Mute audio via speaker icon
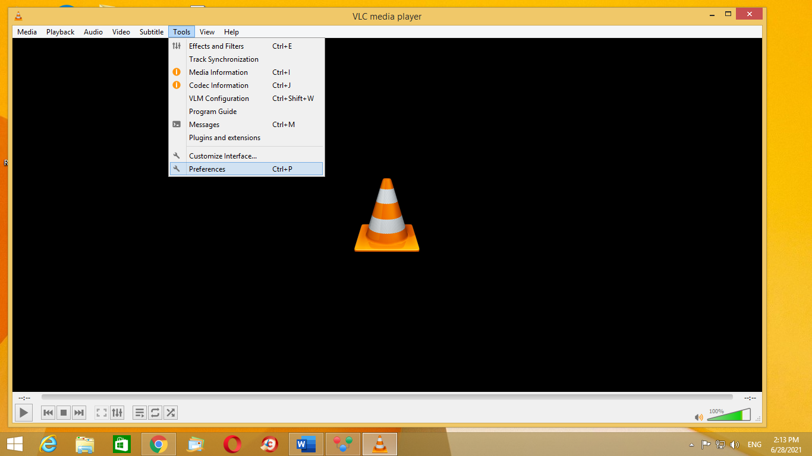This screenshot has height=456, width=812. pyautogui.click(x=699, y=417)
